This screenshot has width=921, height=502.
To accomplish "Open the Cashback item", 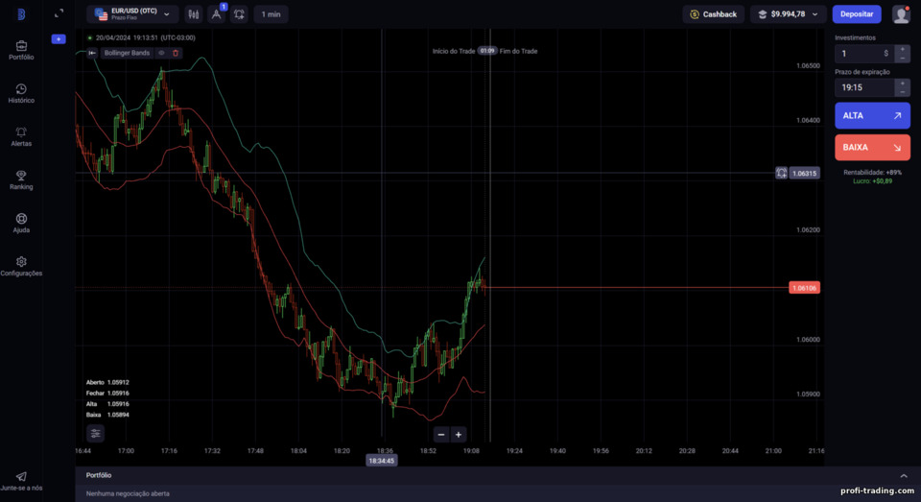I will click(713, 14).
